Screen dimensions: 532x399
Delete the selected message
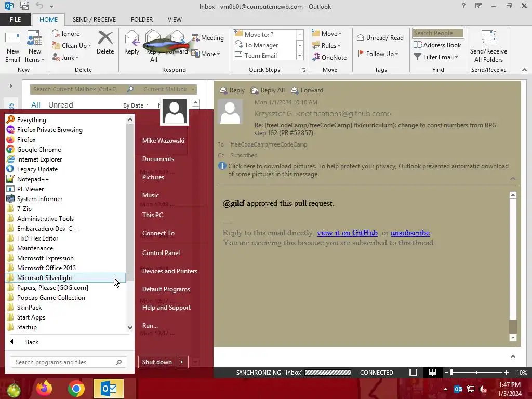105,43
